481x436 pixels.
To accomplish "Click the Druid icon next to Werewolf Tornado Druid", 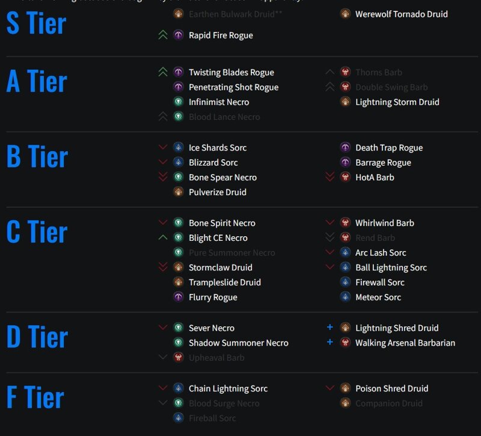I will pyautogui.click(x=345, y=14).
